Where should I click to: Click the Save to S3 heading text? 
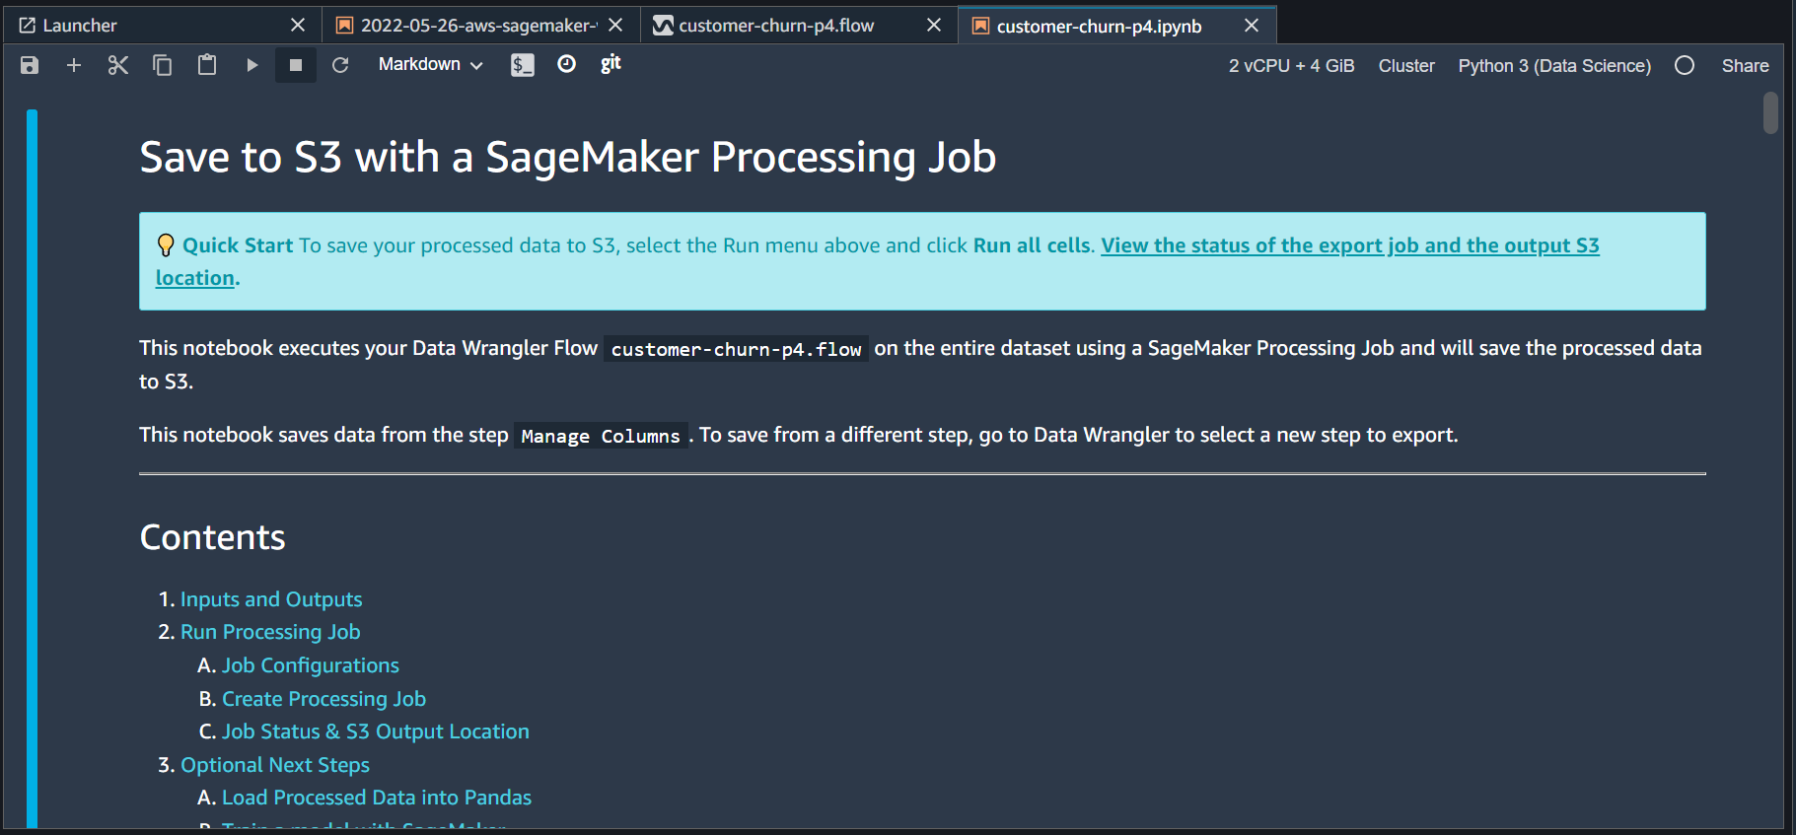click(x=568, y=158)
